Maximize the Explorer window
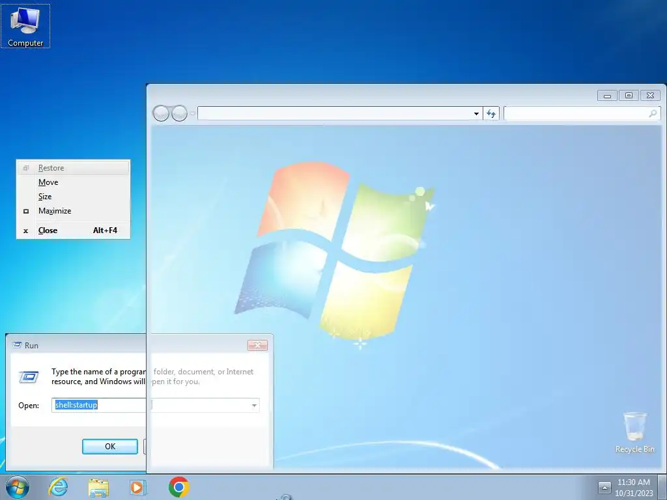 (629, 96)
